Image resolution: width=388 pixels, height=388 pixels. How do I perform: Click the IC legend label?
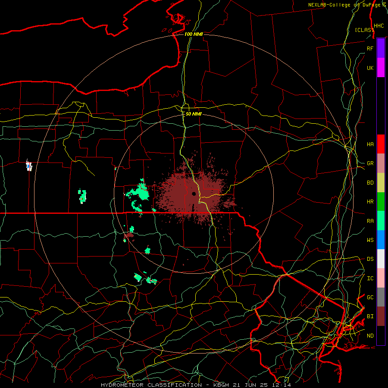(x=370, y=278)
